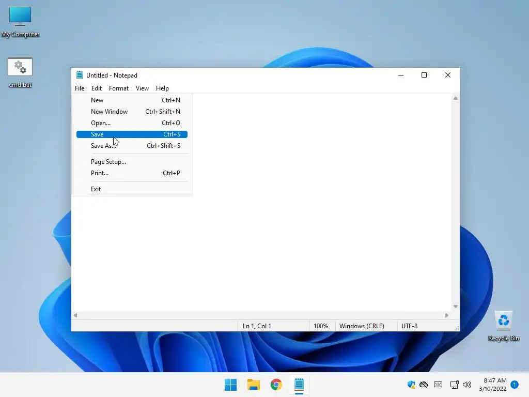Close the Notepad window
This screenshot has width=529, height=397.
448,75
